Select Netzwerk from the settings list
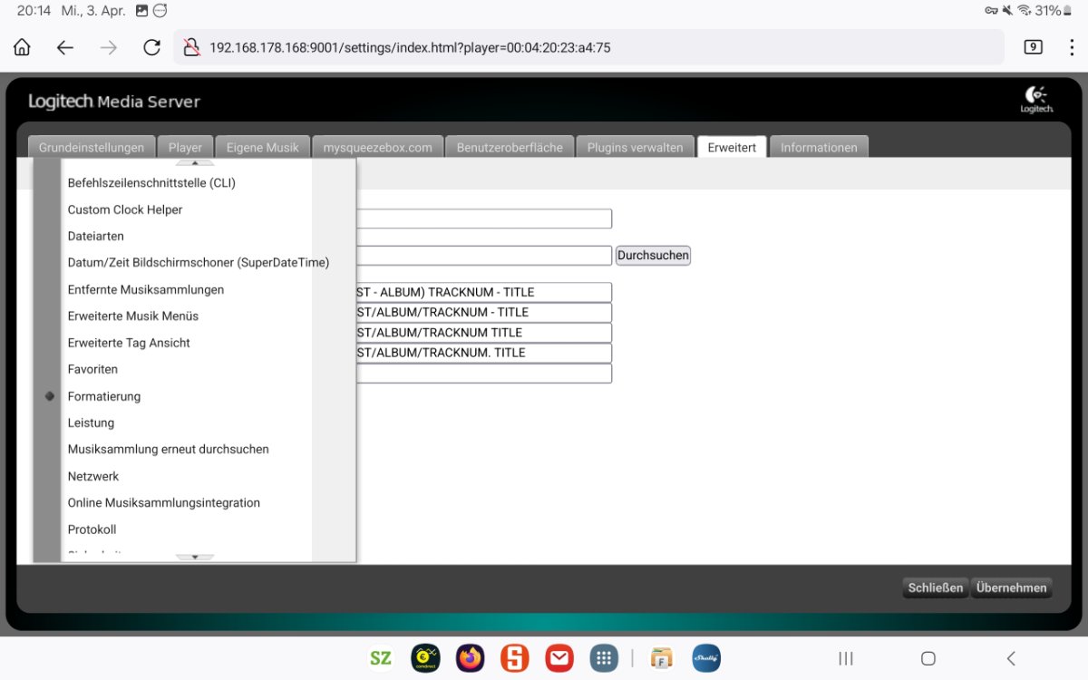Image resolution: width=1088 pixels, height=680 pixels. [x=93, y=476]
